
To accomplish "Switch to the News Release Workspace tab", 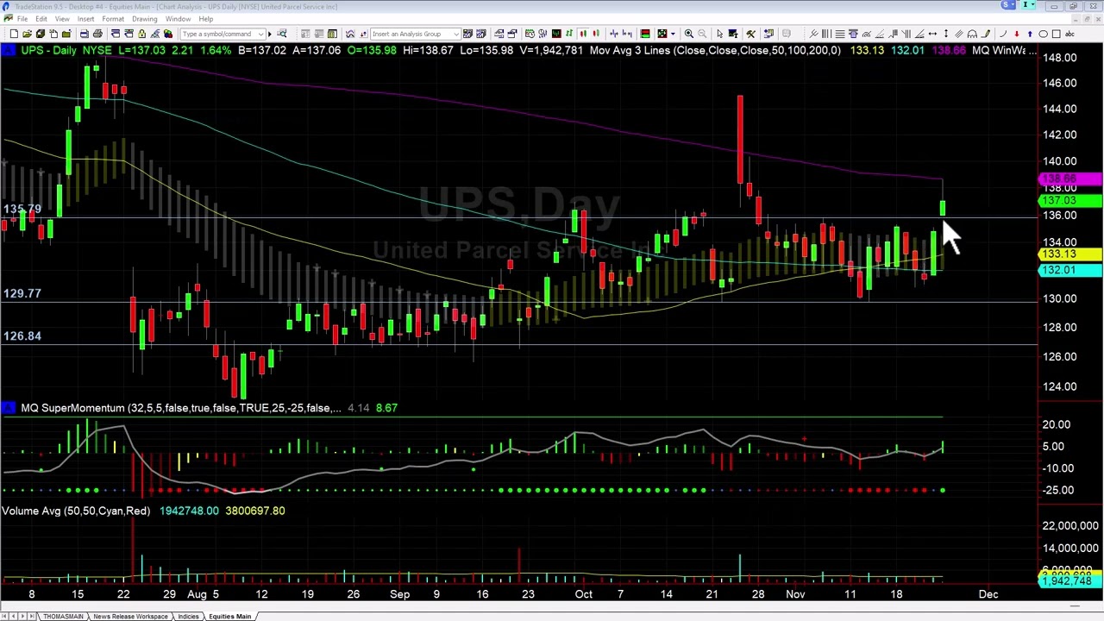I will [x=130, y=616].
